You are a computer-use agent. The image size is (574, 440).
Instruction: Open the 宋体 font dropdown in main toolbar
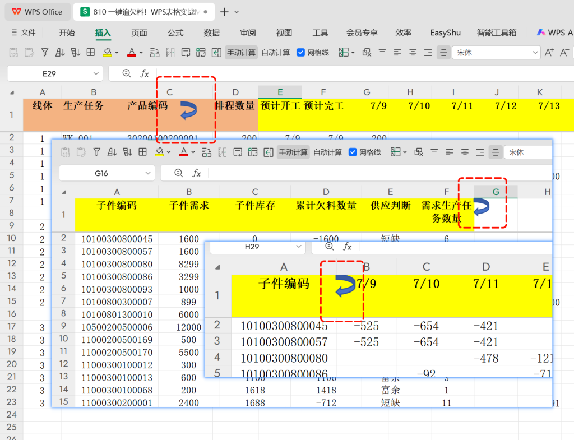[x=535, y=53]
